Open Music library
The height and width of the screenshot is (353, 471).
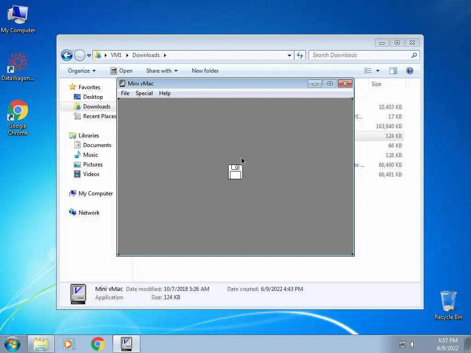pos(91,155)
